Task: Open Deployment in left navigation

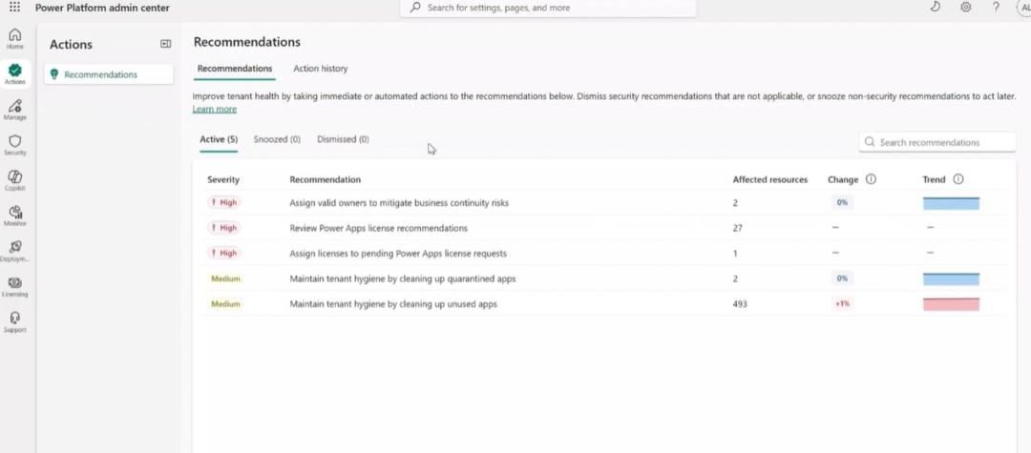Action: pyautogui.click(x=14, y=252)
